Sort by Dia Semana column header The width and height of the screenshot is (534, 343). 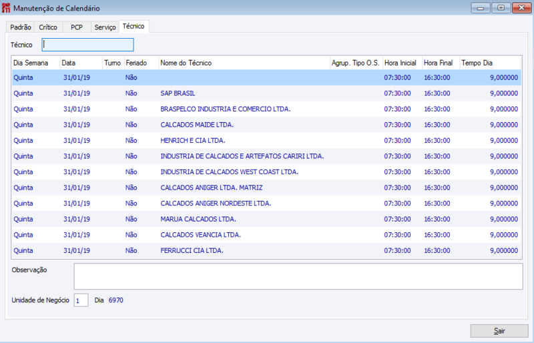click(x=36, y=63)
